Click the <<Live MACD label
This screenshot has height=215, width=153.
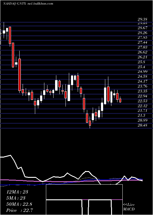[x=129, y=207]
